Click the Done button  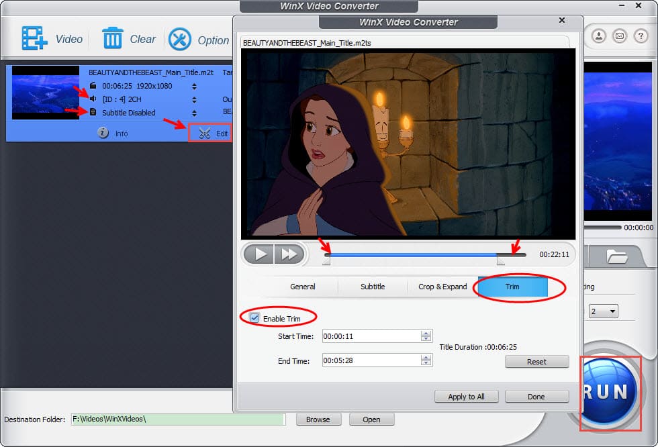[x=536, y=396]
